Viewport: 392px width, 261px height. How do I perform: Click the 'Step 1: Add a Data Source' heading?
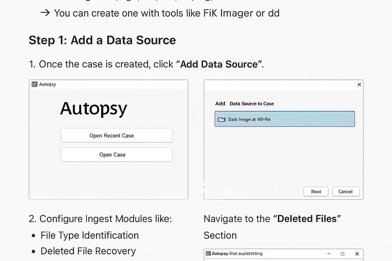click(102, 40)
